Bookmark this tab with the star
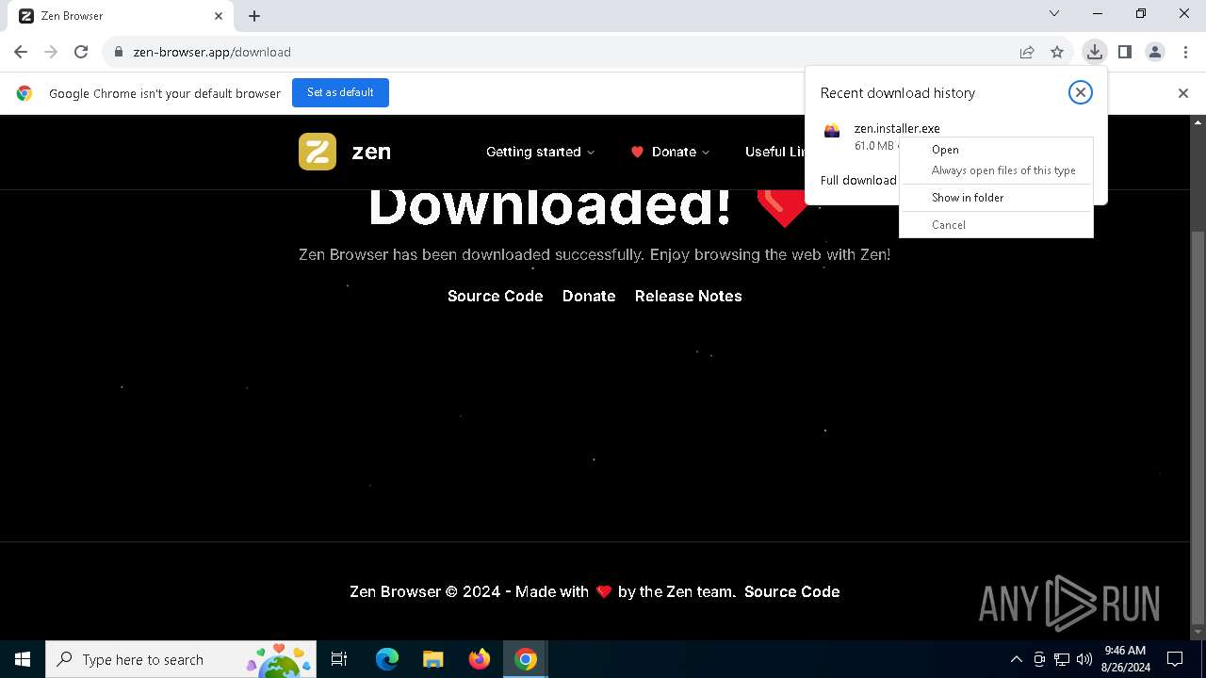This screenshot has height=678, width=1206. point(1057,52)
